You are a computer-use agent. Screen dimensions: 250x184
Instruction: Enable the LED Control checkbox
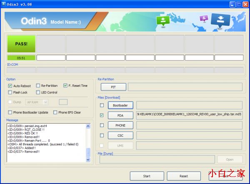pos(38,92)
